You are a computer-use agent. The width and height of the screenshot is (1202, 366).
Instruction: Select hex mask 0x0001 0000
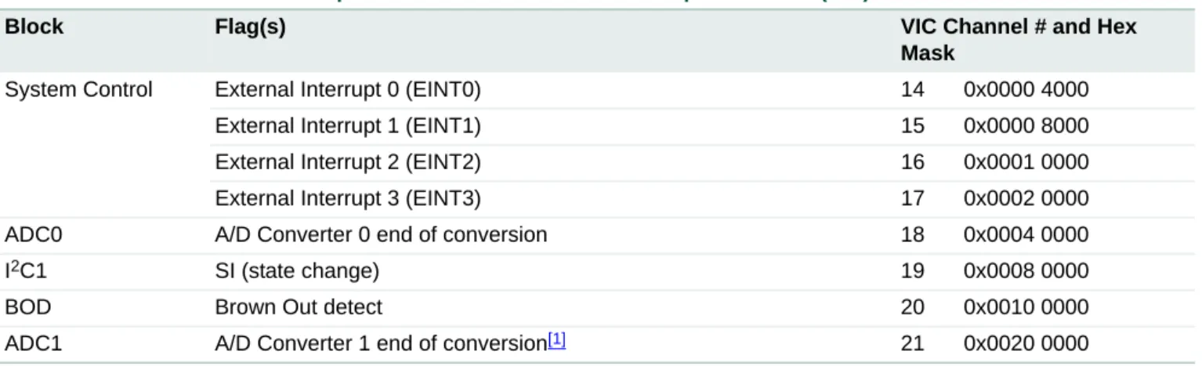coord(1026,162)
